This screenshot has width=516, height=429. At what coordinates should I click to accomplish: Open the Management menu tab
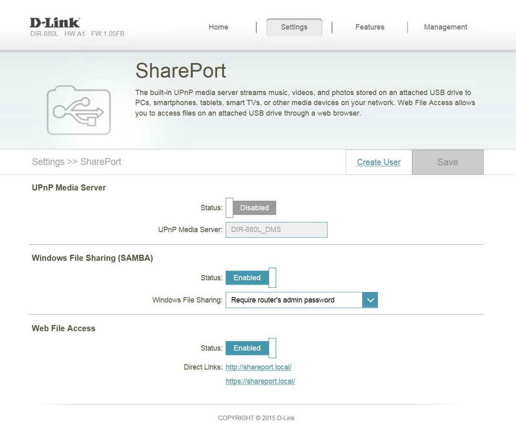(445, 27)
